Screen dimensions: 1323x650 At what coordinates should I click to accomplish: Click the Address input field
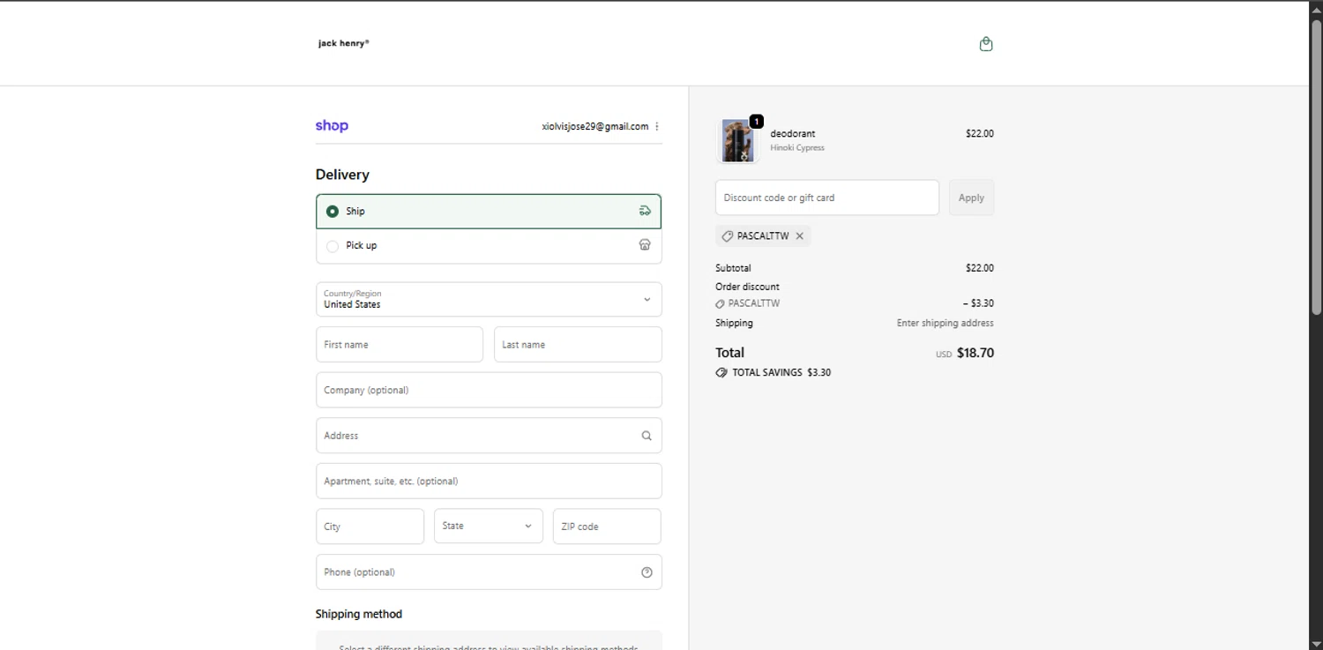[x=489, y=436]
